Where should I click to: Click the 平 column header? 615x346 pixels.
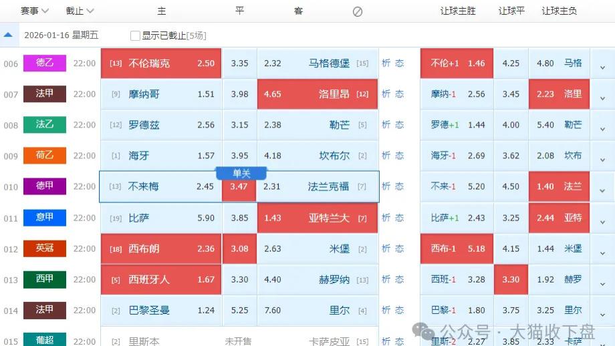point(239,11)
